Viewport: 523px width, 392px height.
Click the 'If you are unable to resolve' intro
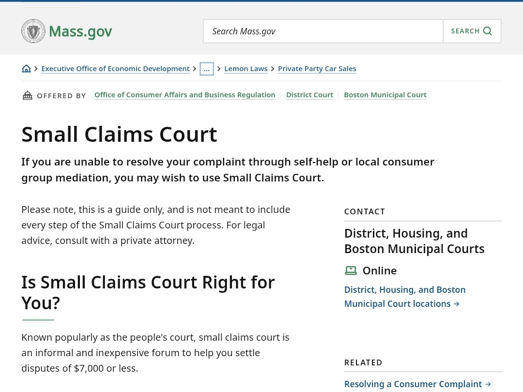tap(228, 170)
